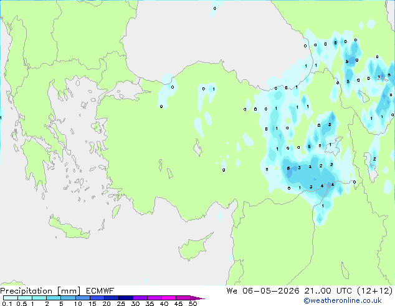The height and width of the screenshot is (306, 395).
Task: Pick the 5–10 mm legend swatch
Action: [x=68, y=298]
